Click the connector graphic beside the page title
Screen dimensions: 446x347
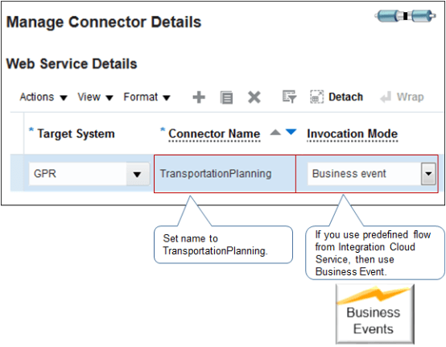pyautogui.click(x=405, y=15)
